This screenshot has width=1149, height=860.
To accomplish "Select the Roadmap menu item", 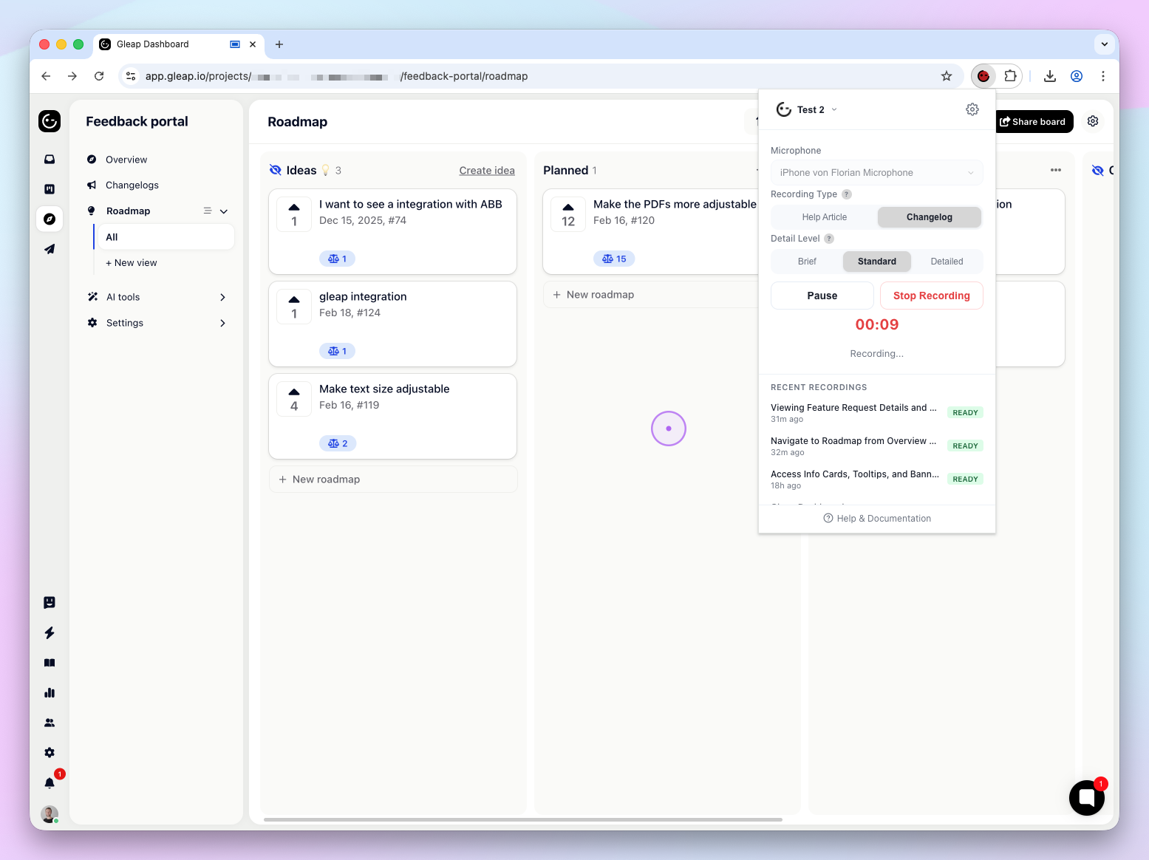I will pyautogui.click(x=128, y=211).
